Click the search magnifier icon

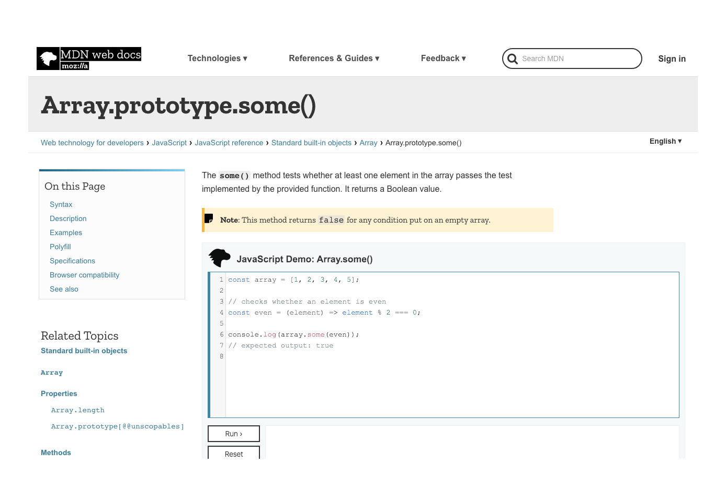(513, 59)
